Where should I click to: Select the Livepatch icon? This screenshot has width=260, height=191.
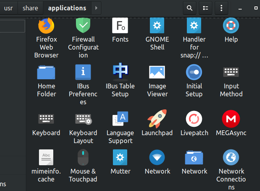click(x=194, y=119)
